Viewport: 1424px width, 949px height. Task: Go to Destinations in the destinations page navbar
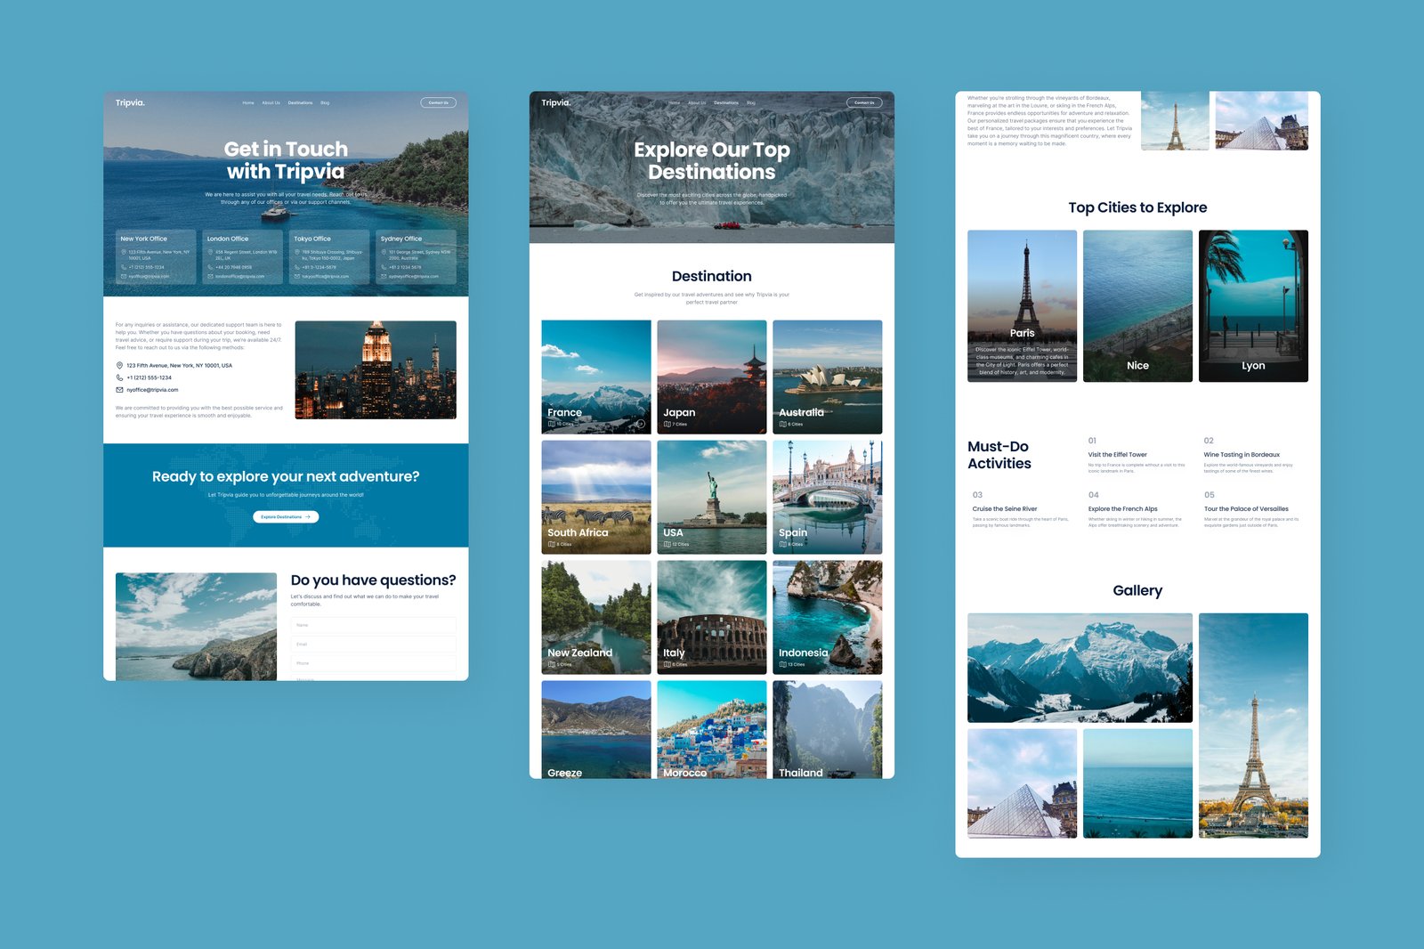[x=725, y=103]
